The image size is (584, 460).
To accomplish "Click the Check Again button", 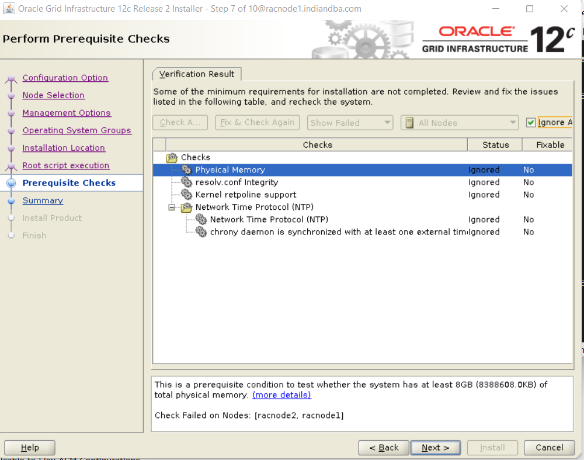I will click(180, 123).
